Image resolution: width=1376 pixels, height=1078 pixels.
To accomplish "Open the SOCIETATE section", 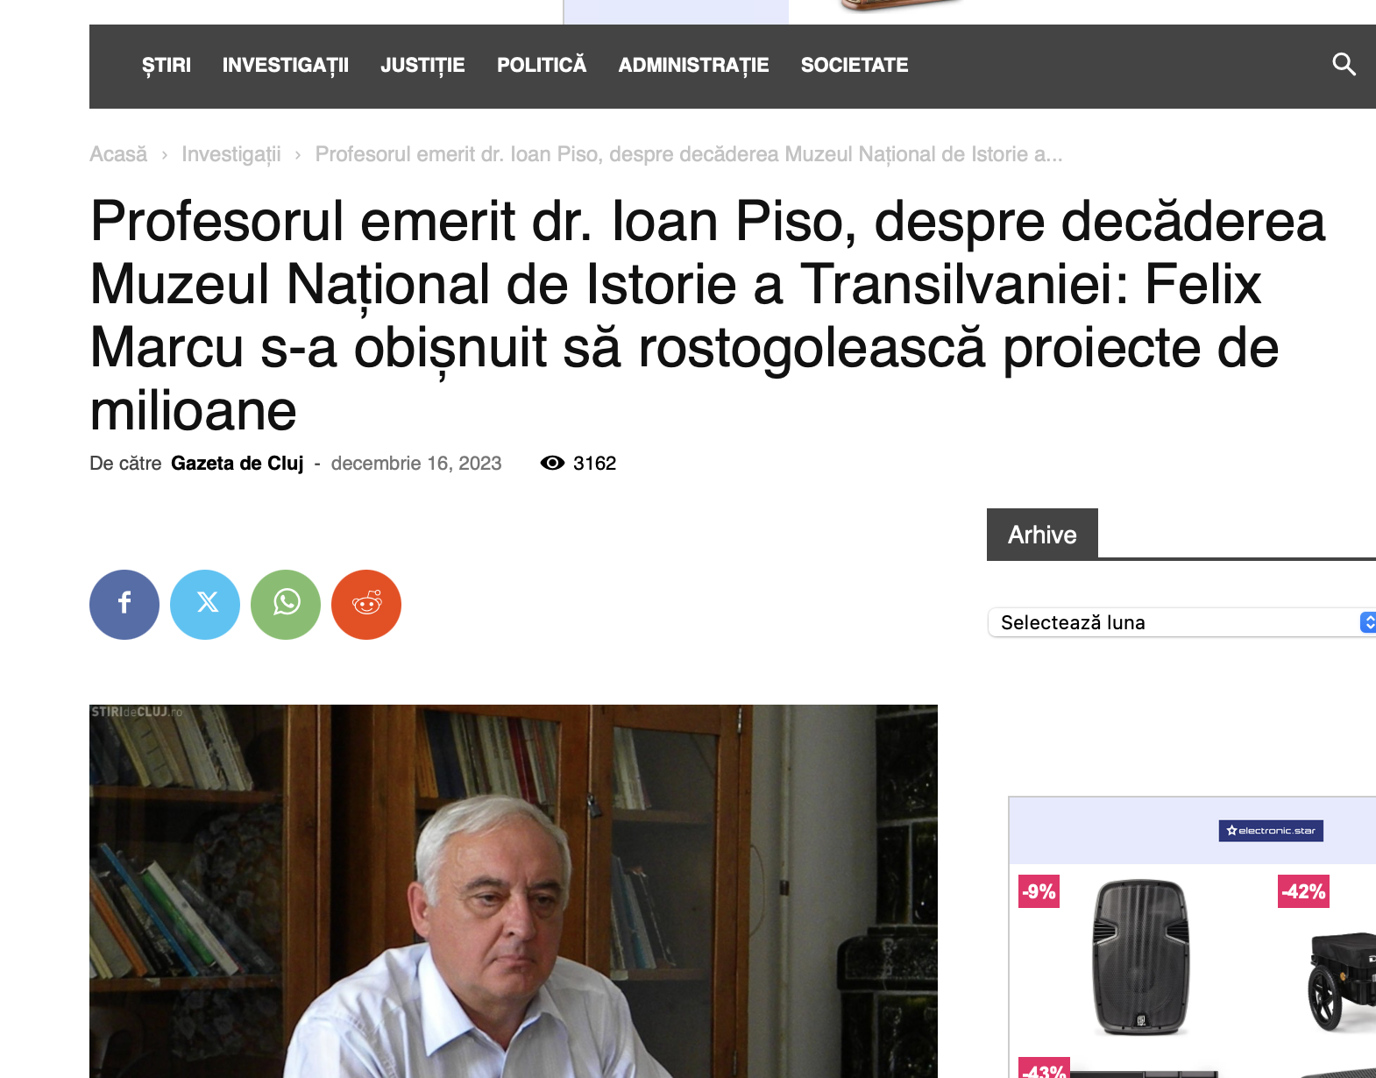I will (x=855, y=66).
